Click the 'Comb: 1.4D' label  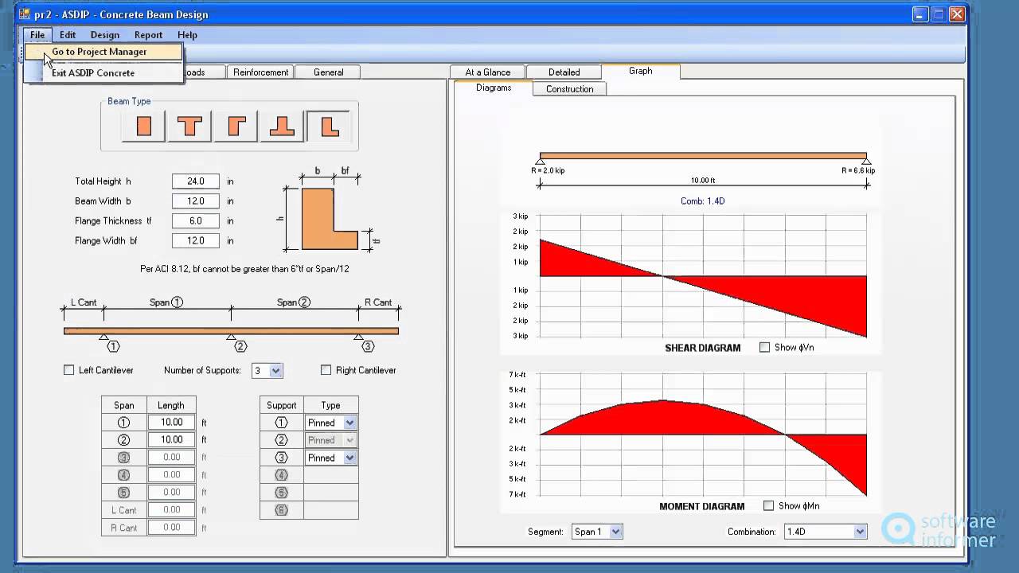coord(703,201)
